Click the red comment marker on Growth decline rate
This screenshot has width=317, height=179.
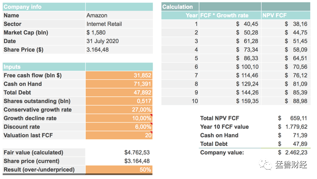point(151,115)
